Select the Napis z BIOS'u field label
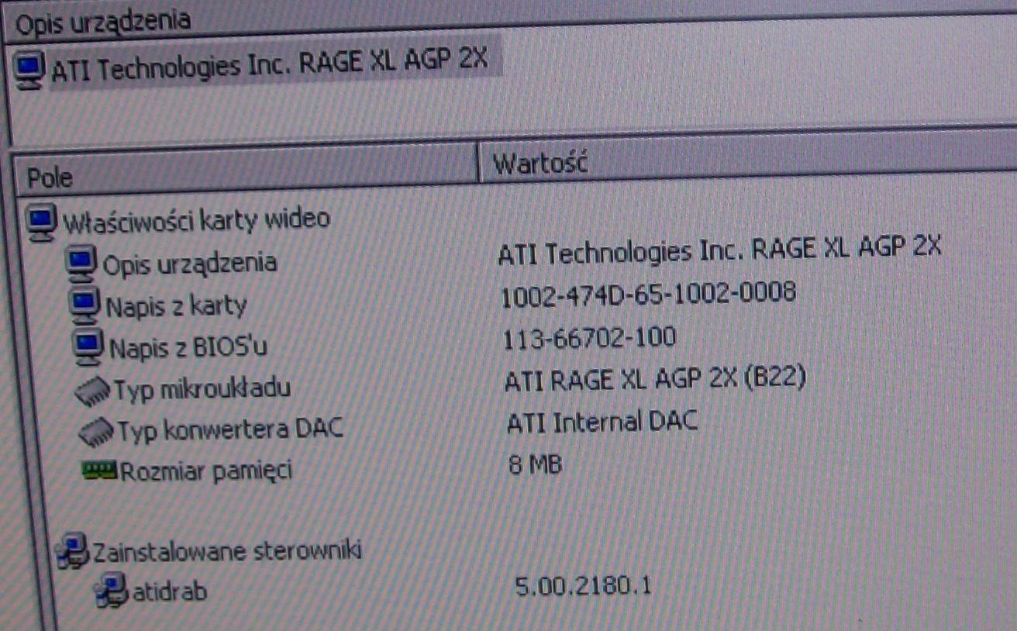1017x631 pixels. 188,347
